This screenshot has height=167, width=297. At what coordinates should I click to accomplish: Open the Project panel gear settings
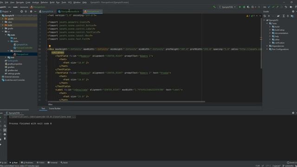[31, 12]
